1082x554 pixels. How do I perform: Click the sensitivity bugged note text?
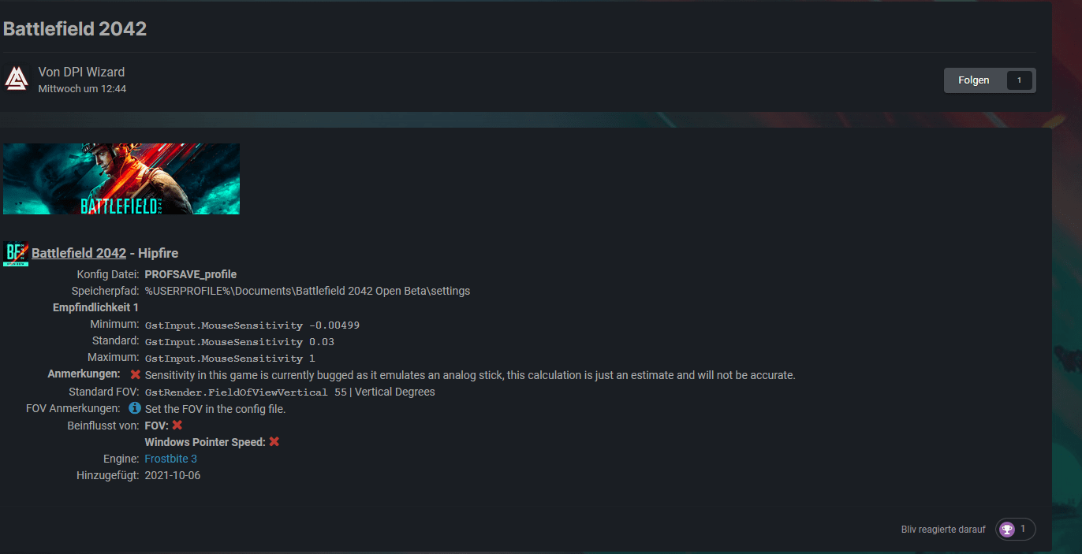click(470, 375)
